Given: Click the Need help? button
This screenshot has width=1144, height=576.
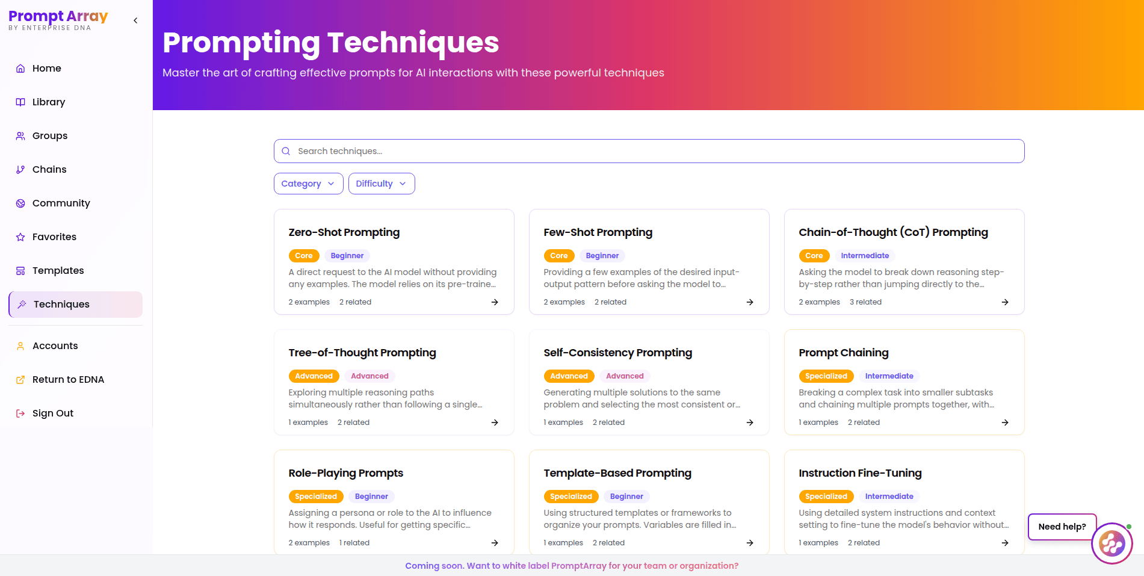Looking at the screenshot, I should [x=1062, y=527].
